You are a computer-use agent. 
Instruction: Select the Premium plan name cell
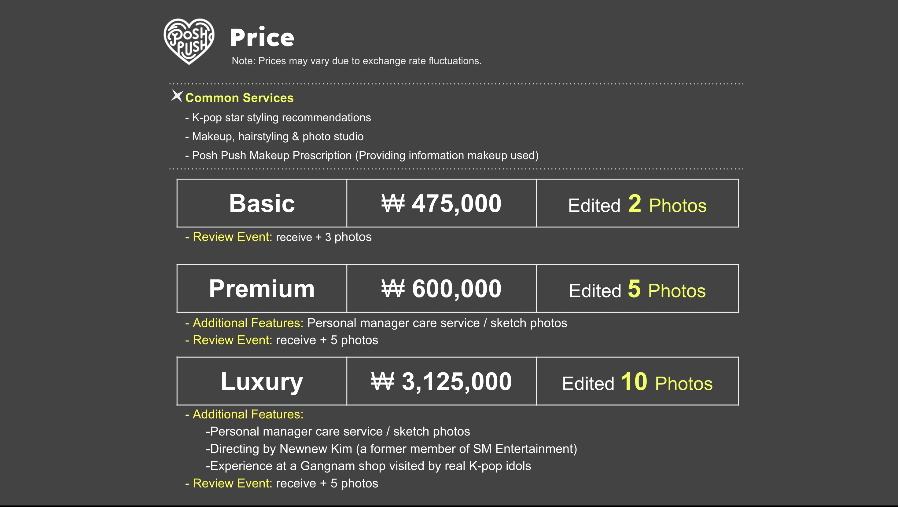pos(262,289)
